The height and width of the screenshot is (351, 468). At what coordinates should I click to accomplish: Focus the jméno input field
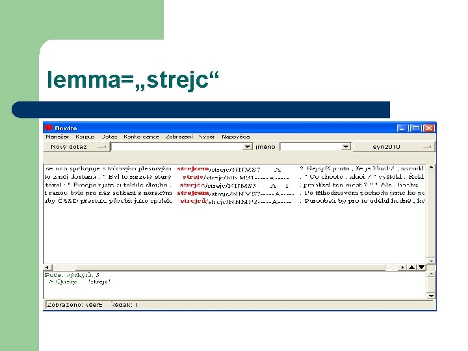click(311, 146)
